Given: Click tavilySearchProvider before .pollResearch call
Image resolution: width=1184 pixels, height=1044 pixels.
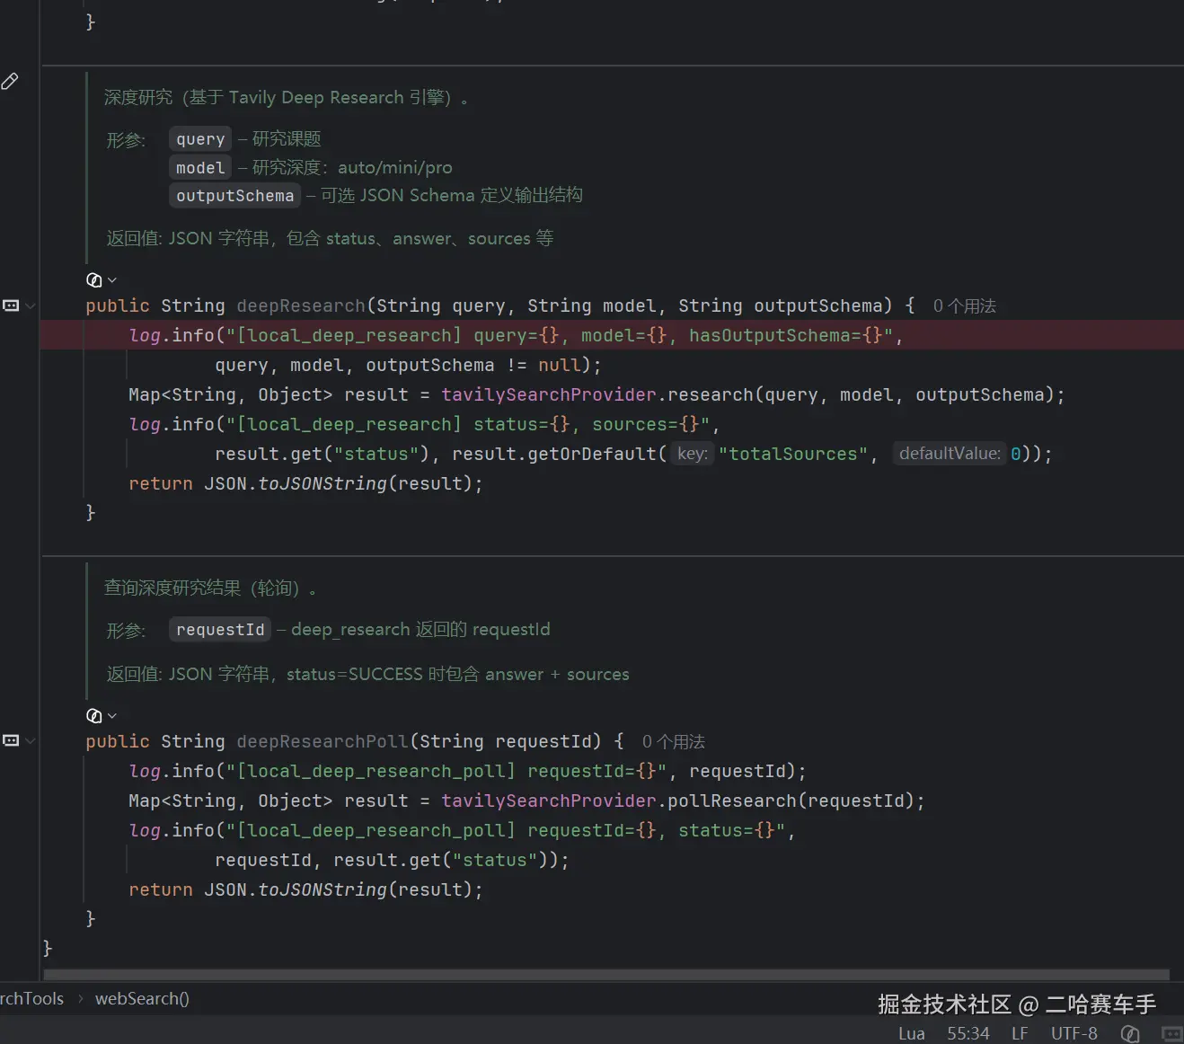Looking at the screenshot, I should (549, 801).
